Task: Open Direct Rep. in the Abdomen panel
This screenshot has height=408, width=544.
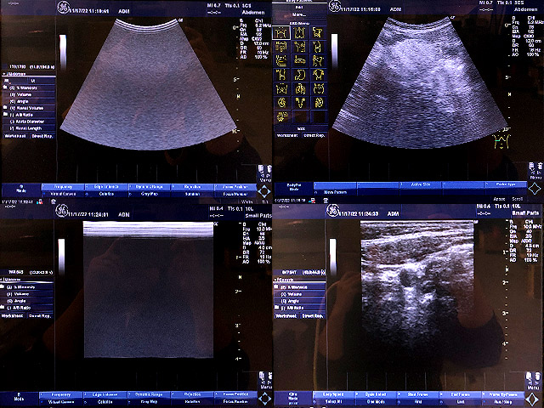Action: [42, 136]
